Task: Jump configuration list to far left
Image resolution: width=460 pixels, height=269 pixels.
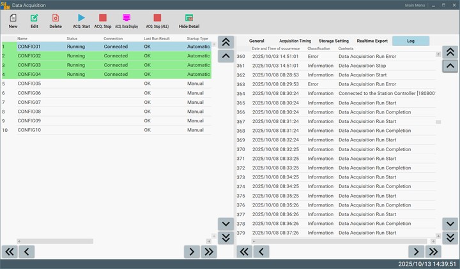Action: [x=10, y=252]
